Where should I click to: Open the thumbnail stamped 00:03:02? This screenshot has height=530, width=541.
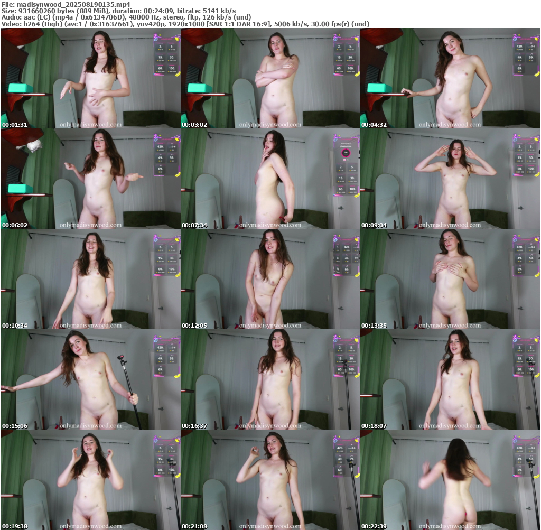coord(270,78)
